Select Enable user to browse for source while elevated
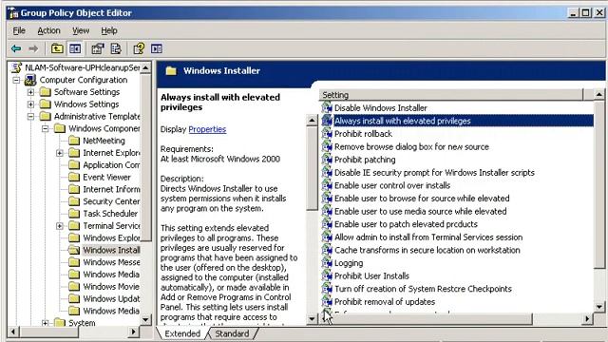This screenshot has height=342, width=608. (x=422, y=199)
